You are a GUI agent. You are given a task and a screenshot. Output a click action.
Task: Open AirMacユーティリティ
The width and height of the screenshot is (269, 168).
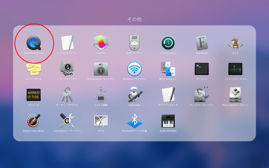coord(134,69)
